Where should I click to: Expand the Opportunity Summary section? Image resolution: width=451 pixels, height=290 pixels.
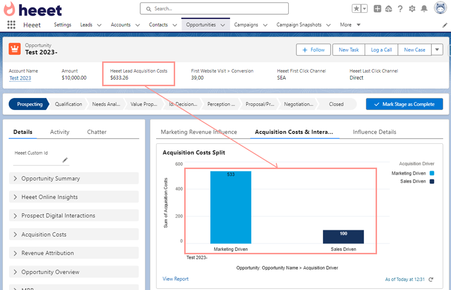pyautogui.click(x=74, y=178)
